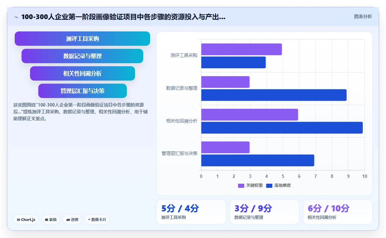The height and width of the screenshot is (238, 386).
Task: Click the 进度 tag chip
Action: (72, 220)
